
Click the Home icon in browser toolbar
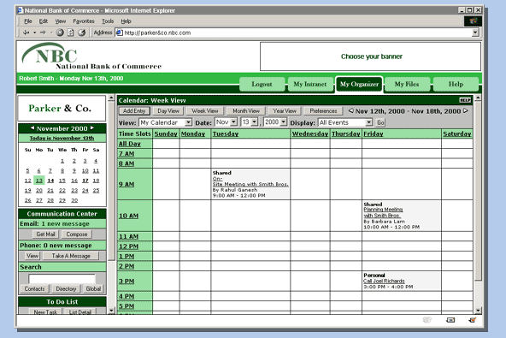click(82, 33)
